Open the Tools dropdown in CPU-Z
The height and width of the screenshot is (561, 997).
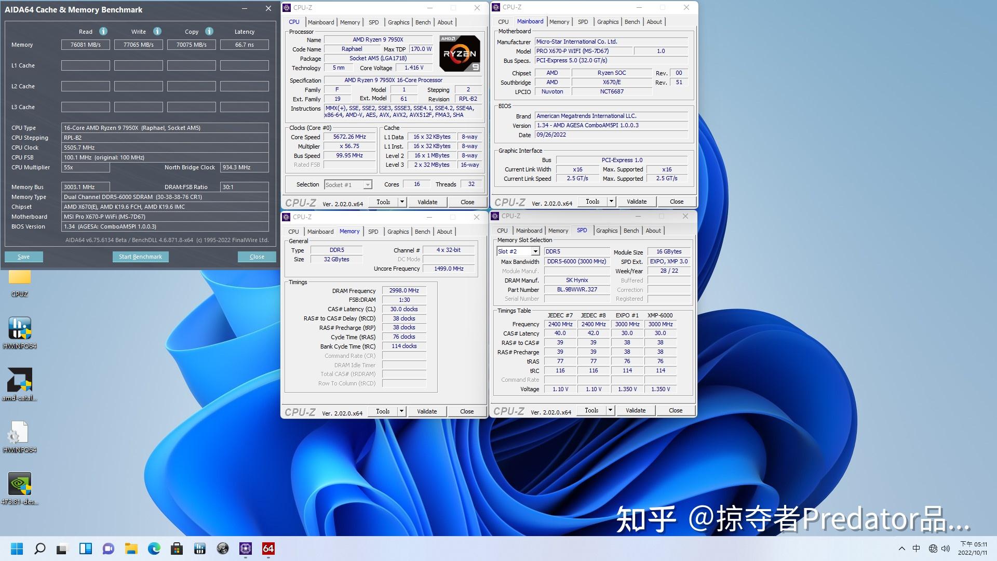point(403,202)
